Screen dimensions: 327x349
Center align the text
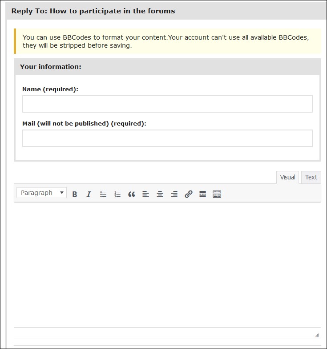point(160,194)
